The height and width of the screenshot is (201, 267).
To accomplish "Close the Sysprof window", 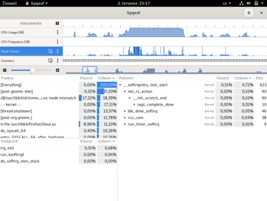I will click(x=261, y=13).
